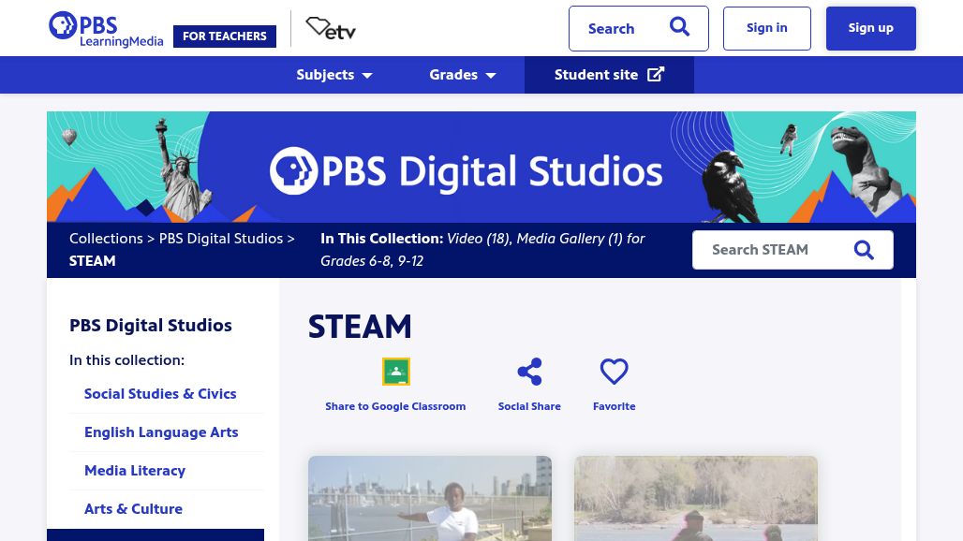Click the Sign up button
963x541 pixels.
point(871,28)
